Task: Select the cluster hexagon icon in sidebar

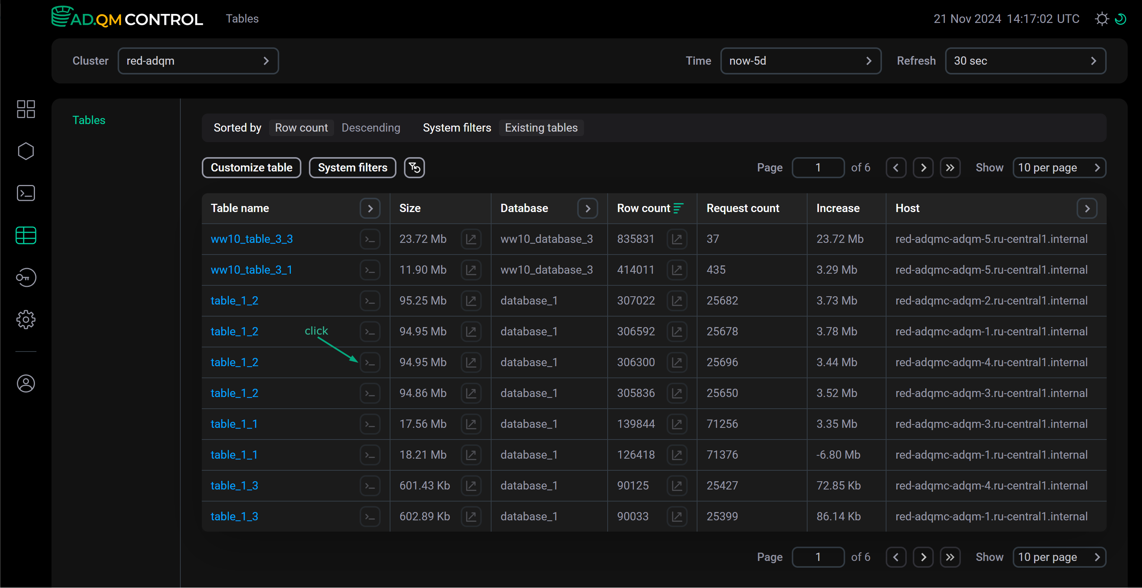Action: click(26, 151)
